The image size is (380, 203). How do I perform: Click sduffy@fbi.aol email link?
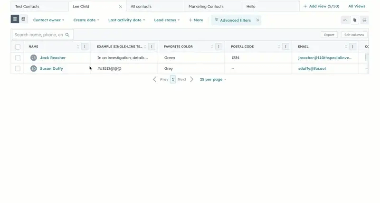click(312, 68)
